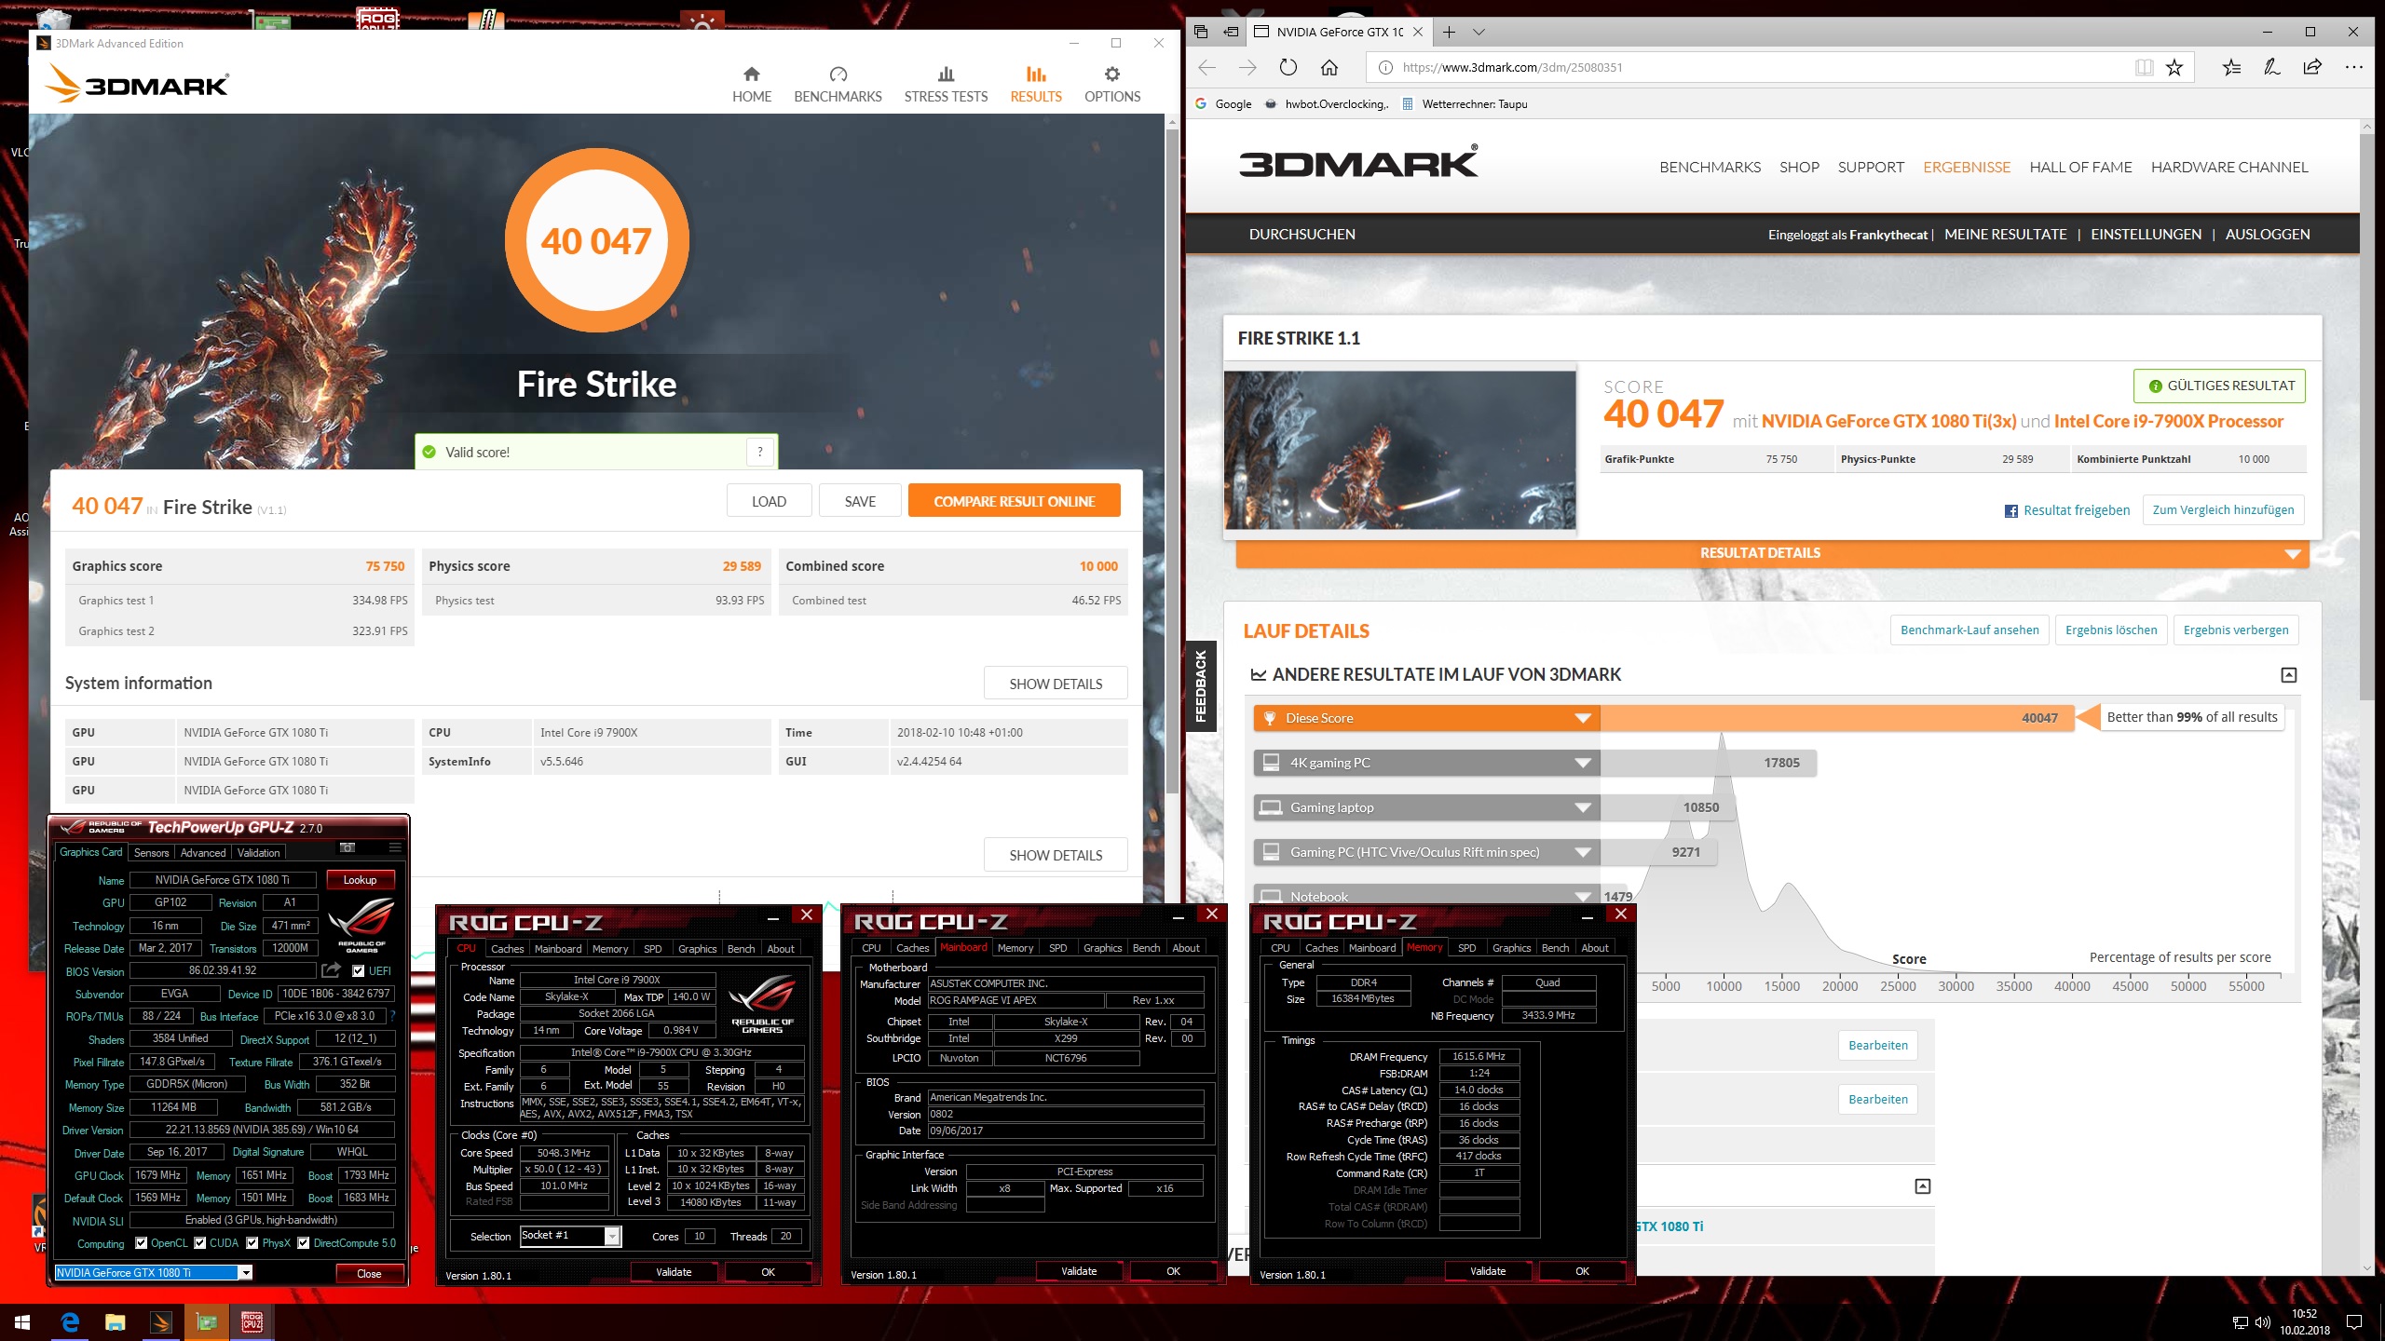Click SHOW DETAILS beside System information

point(1056,684)
